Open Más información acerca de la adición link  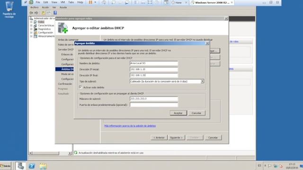(x=130, y=126)
